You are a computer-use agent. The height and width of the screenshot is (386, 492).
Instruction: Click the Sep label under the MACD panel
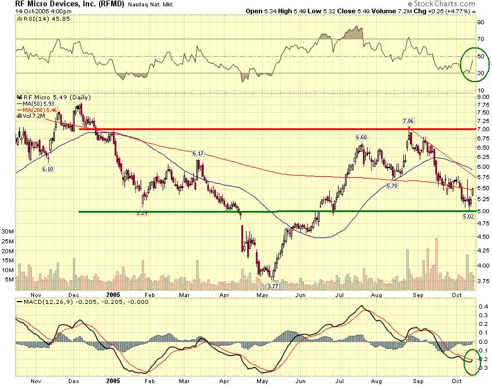[x=418, y=381]
